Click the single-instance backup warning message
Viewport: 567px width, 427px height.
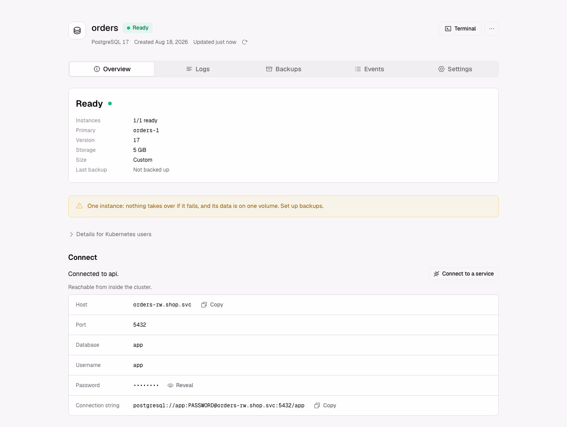pyautogui.click(x=205, y=206)
